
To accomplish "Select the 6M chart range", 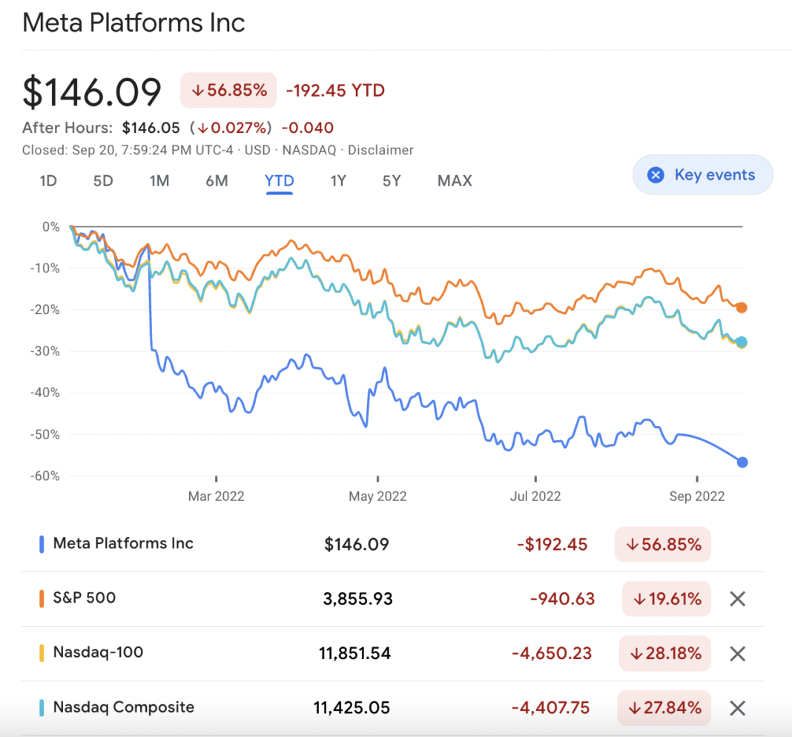I will point(217,181).
